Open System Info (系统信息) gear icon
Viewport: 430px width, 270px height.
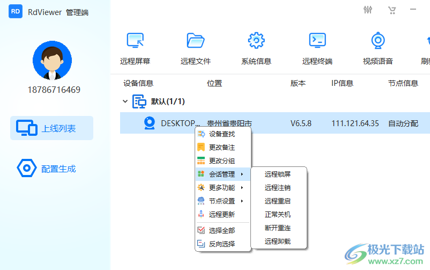point(256,40)
